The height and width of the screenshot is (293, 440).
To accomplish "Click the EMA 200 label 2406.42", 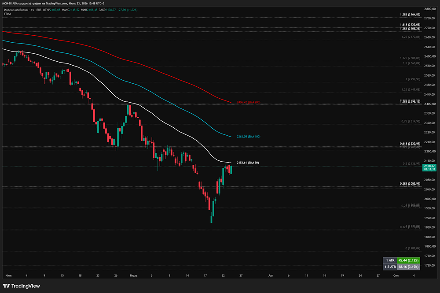I will 248,102.
